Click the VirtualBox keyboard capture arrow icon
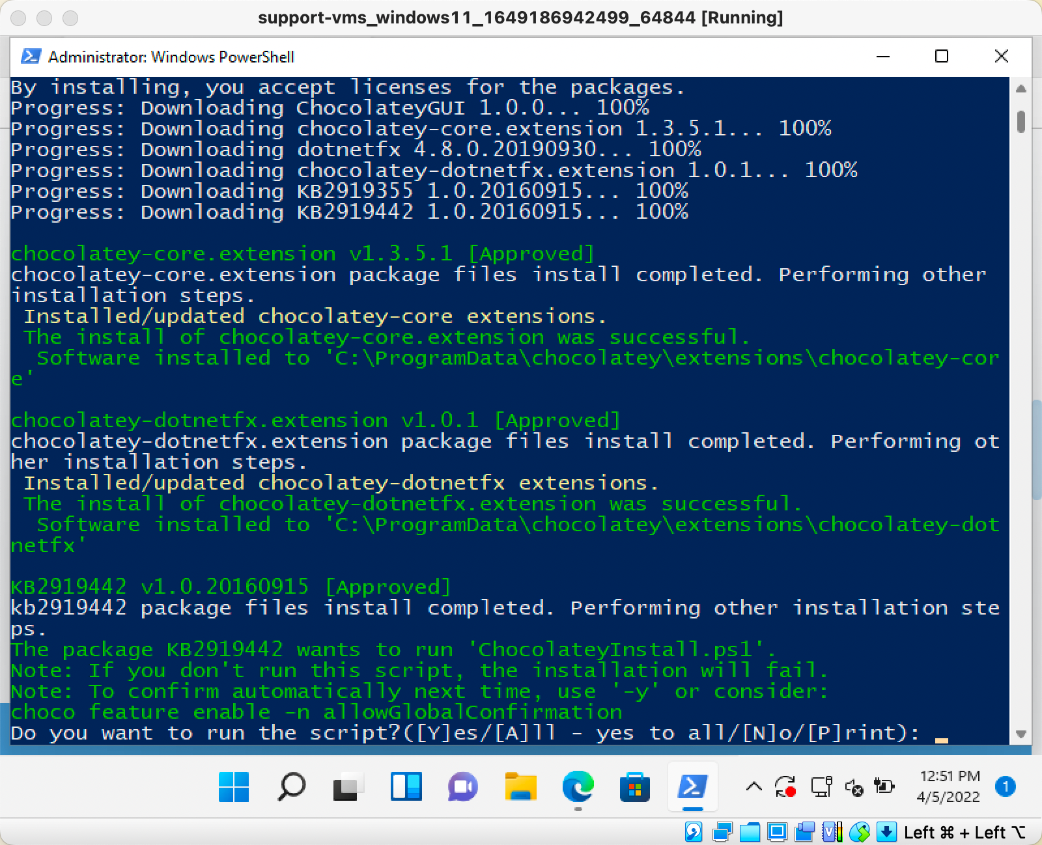1042x845 pixels. (x=886, y=832)
